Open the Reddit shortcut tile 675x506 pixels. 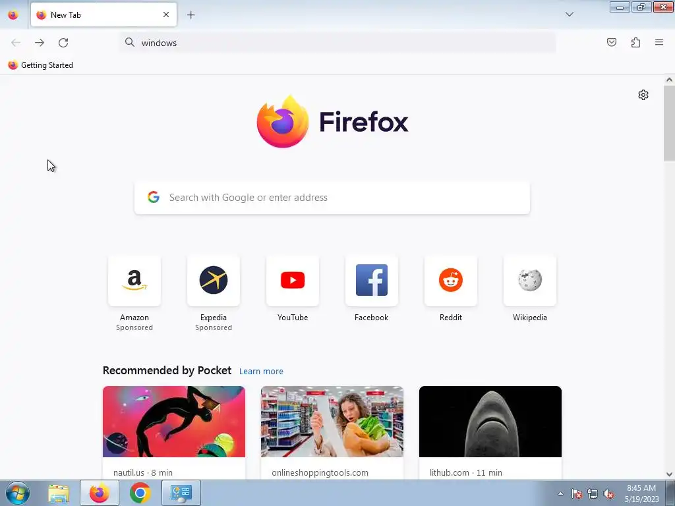tap(451, 281)
